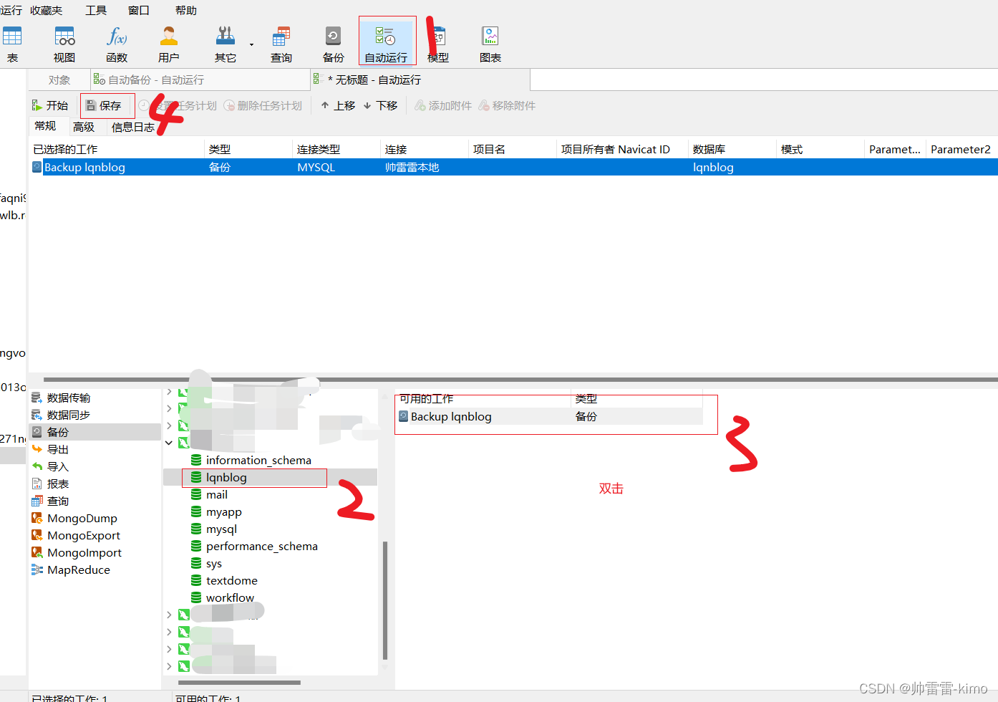Click the 数据库 column header
The height and width of the screenshot is (702, 998).
pos(732,149)
